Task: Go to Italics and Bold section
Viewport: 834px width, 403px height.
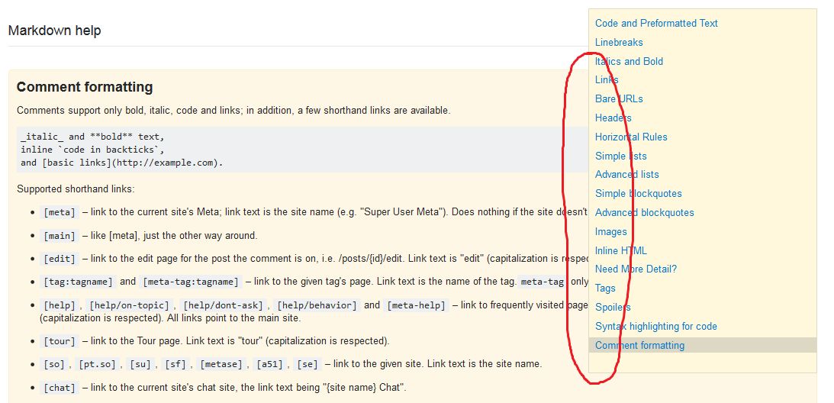Action: point(629,61)
